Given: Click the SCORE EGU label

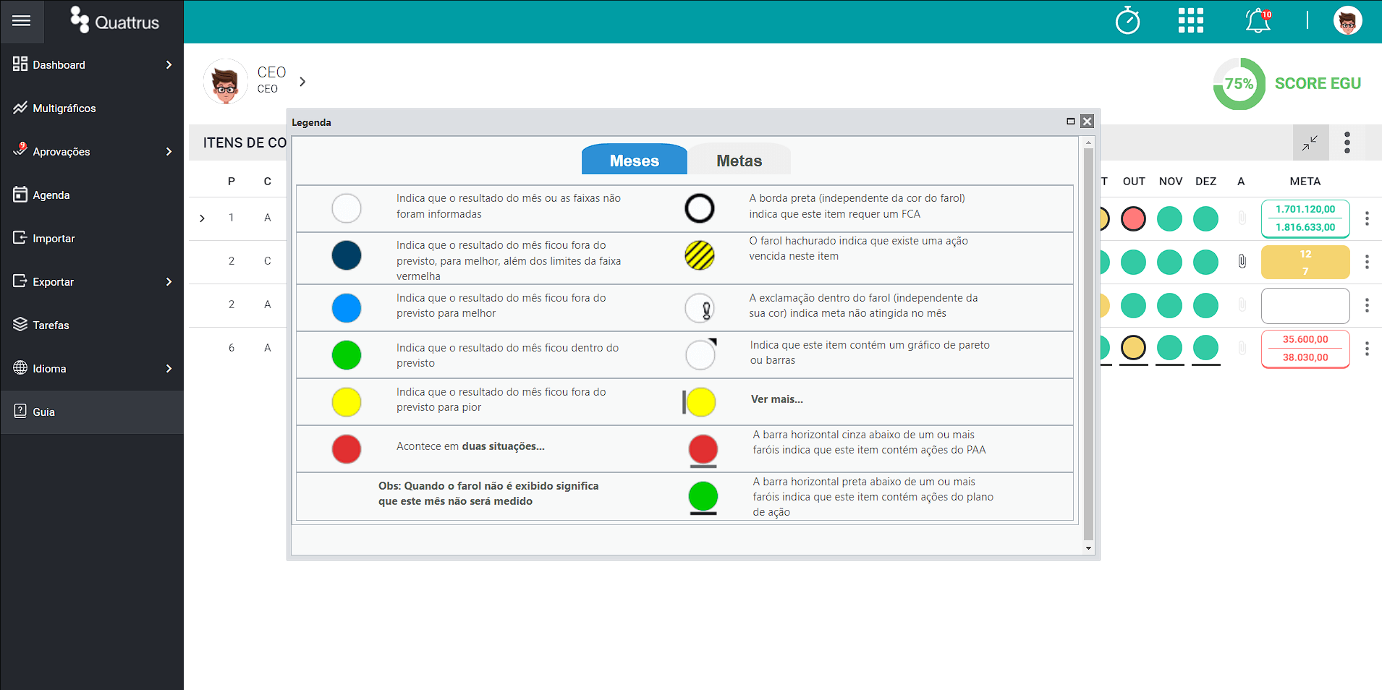Looking at the screenshot, I should (1318, 84).
